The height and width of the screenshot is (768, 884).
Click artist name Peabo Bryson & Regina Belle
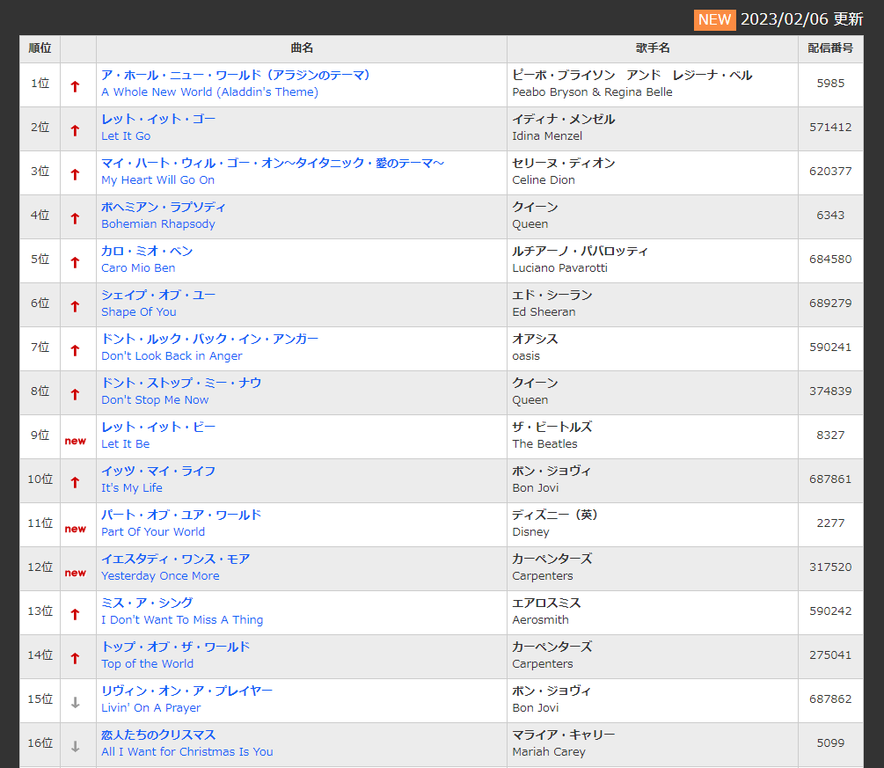[592, 91]
